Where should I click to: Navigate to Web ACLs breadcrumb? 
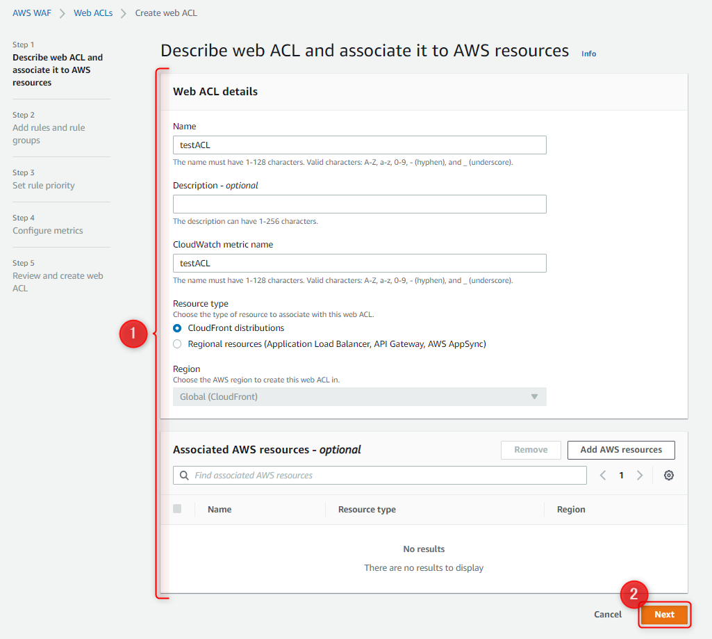(x=92, y=13)
